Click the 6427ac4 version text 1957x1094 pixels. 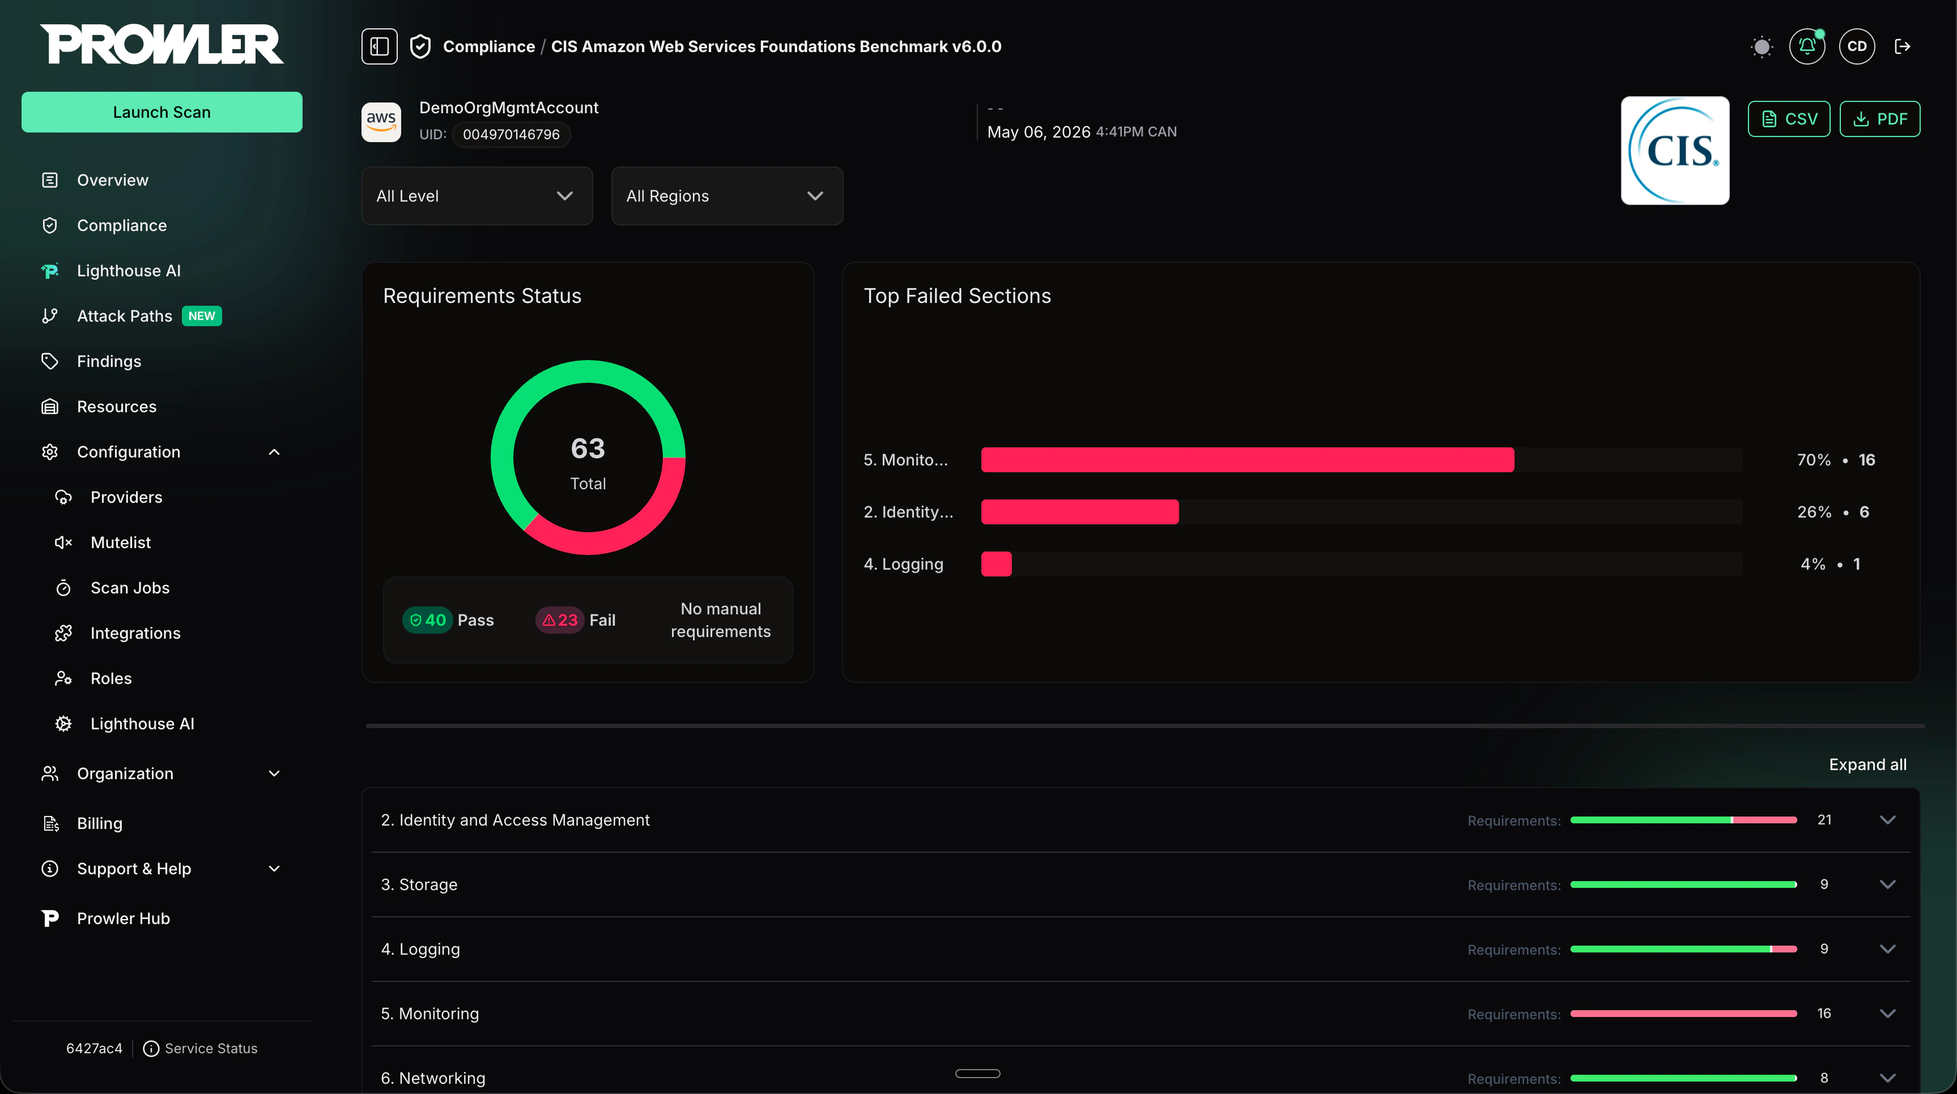click(94, 1049)
